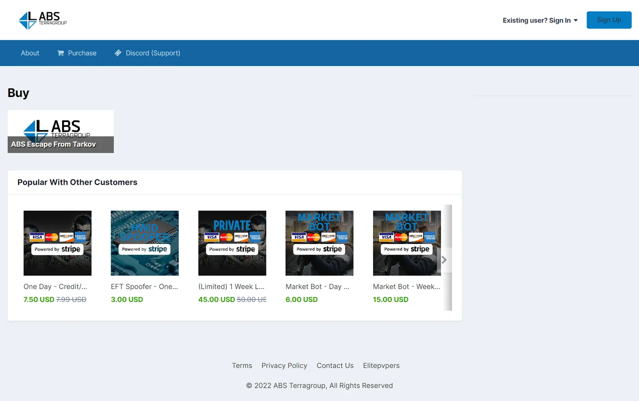
Task: Click the crossed-out 7.99 USD price
Action: coord(71,299)
